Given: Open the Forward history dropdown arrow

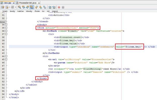Looking at the screenshot, I should click(15, 7).
